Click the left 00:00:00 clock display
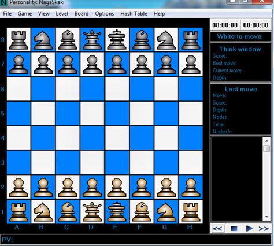Viewport: 274px width, 246px height. pos(225,25)
